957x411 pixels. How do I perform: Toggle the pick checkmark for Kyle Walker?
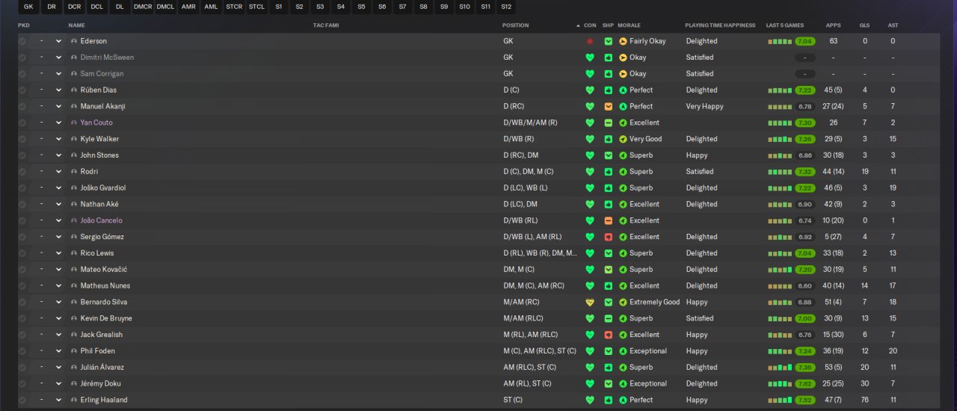[22, 139]
